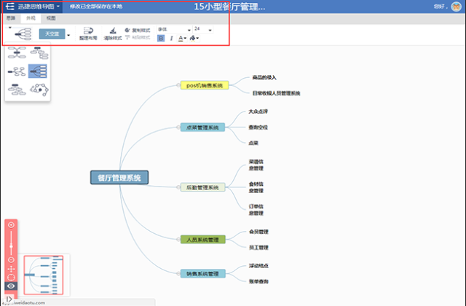Toggle the navigator eye icon
The width and height of the screenshot is (466, 306).
(x=11, y=286)
